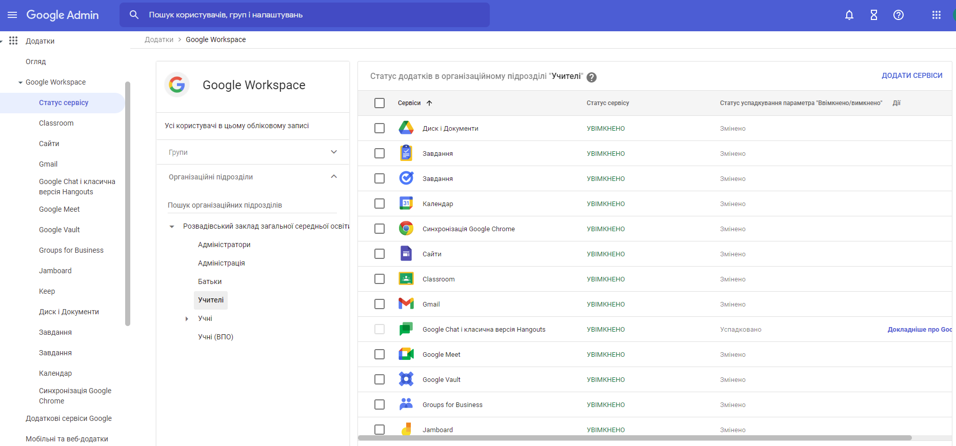956x446 pixels.
Task: Click the Google Meet icon
Action: [406, 354]
